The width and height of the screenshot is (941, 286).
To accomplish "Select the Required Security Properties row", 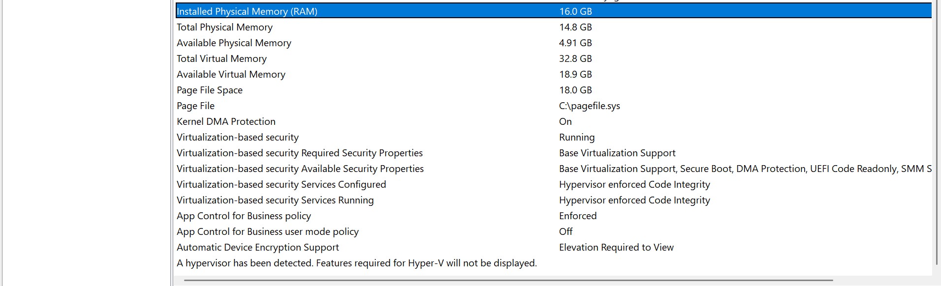I will click(299, 153).
